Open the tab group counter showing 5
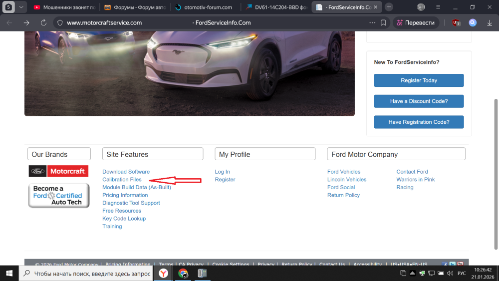This screenshot has width=499, height=281. 8,7
